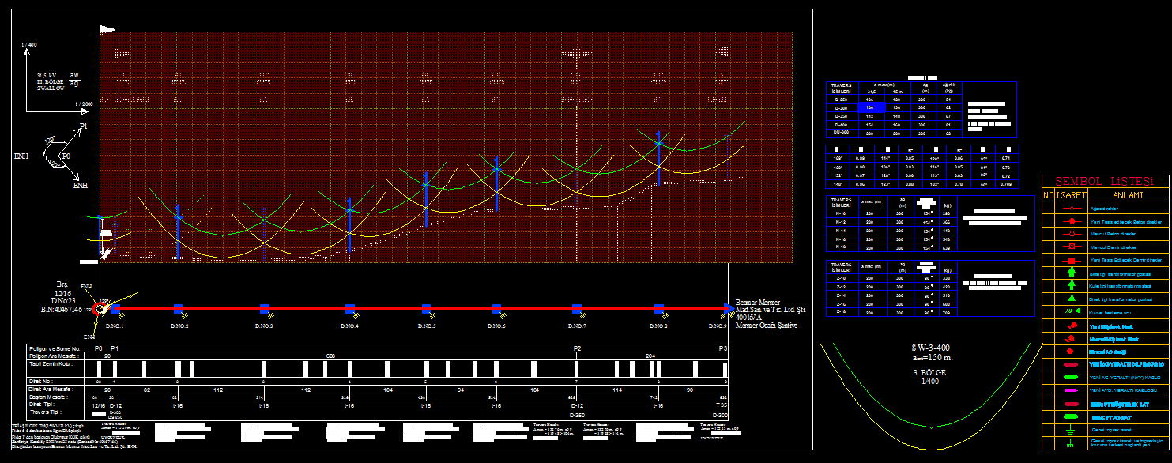The height and width of the screenshot is (463, 1172).
Task: Click the blue pole marker above D.NO:1
Action: [115, 309]
